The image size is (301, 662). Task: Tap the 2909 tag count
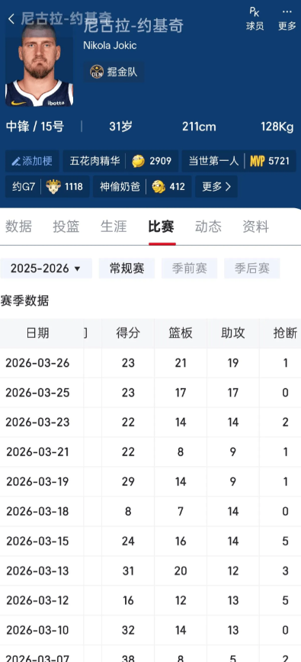[x=161, y=161]
